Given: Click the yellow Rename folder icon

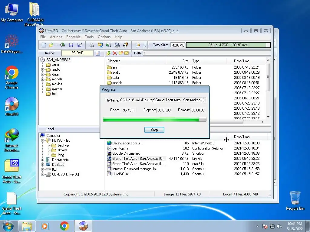Looking at the screenshot, I should pyautogui.click(x=127, y=53).
